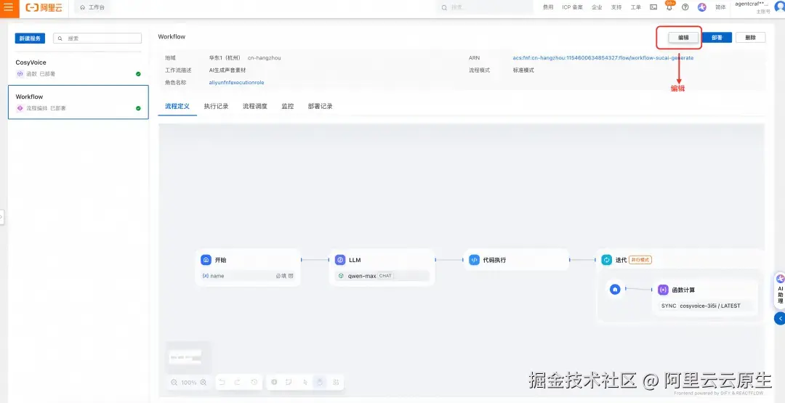Select the Workflow service card
Image resolution: width=785 pixels, height=403 pixels.
pos(78,102)
